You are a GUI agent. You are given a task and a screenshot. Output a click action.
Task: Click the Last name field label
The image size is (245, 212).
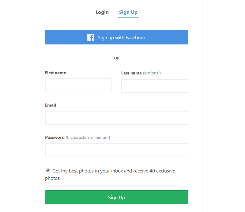pyautogui.click(x=131, y=73)
